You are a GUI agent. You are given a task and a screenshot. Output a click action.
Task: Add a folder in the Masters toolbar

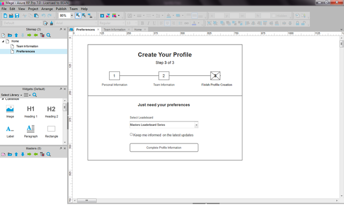10,154
